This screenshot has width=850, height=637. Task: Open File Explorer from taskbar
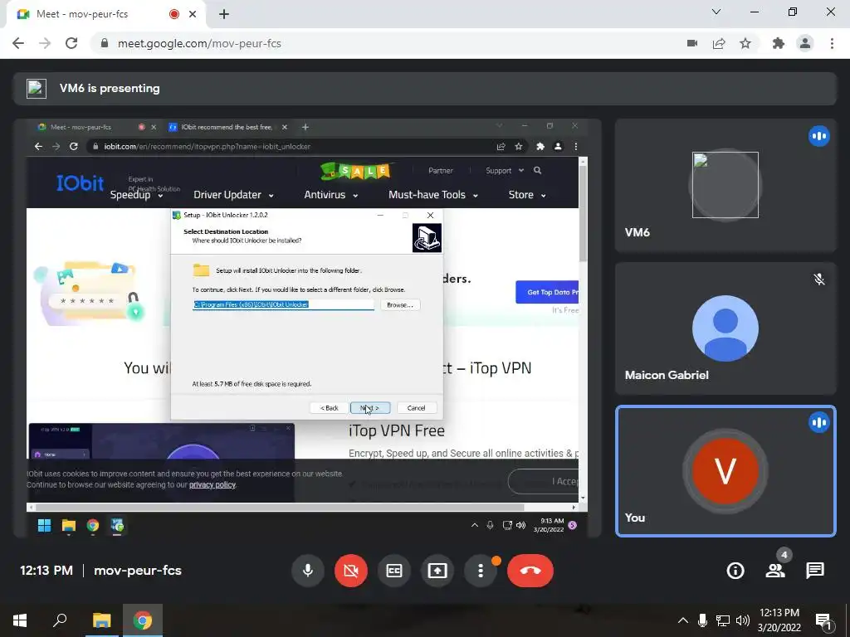[x=101, y=620]
